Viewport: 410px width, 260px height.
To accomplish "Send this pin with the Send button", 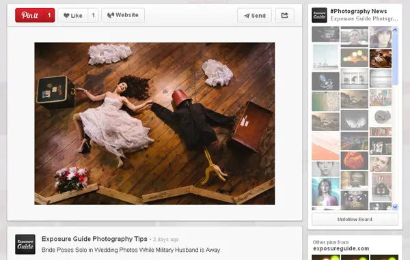I will [x=254, y=16].
